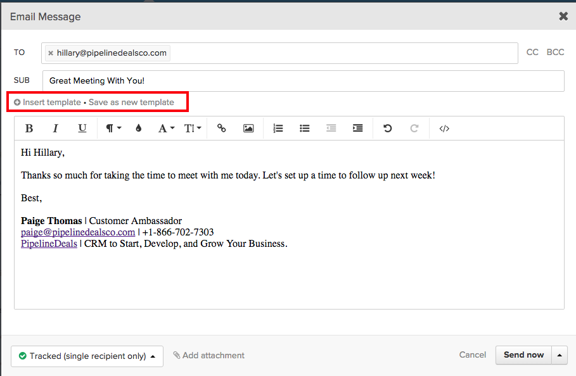Add a CC recipient
Viewport: 576px width, 376px height.
[532, 52]
